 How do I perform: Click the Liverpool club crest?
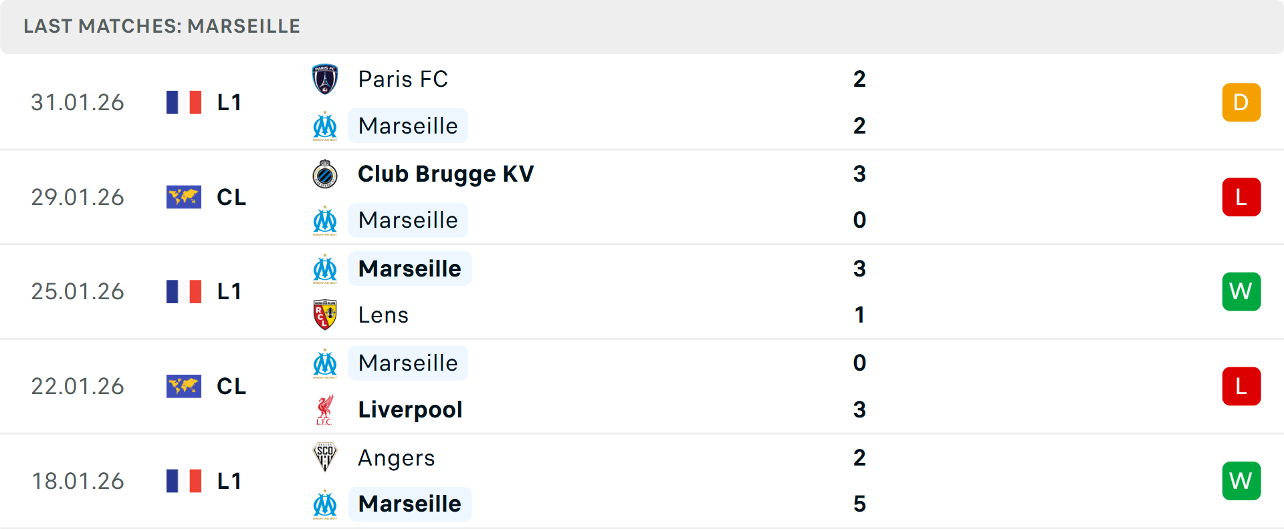(x=325, y=409)
